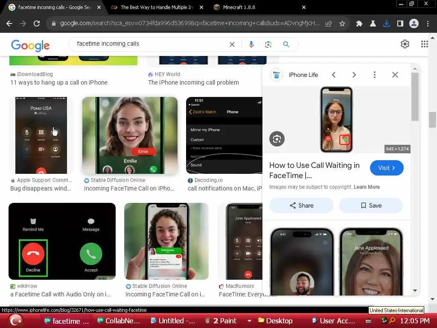This screenshot has width=437, height=328.
Task: Open the Chrome downloads icon
Action: coord(387,24)
